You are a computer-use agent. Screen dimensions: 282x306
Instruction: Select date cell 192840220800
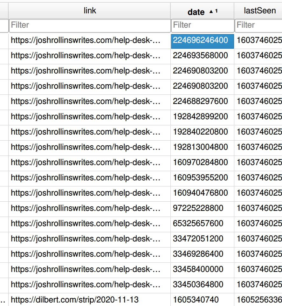pyautogui.click(x=203, y=133)
